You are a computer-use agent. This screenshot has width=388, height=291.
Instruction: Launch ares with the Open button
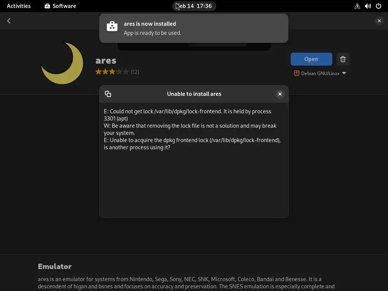pos(311,59)
